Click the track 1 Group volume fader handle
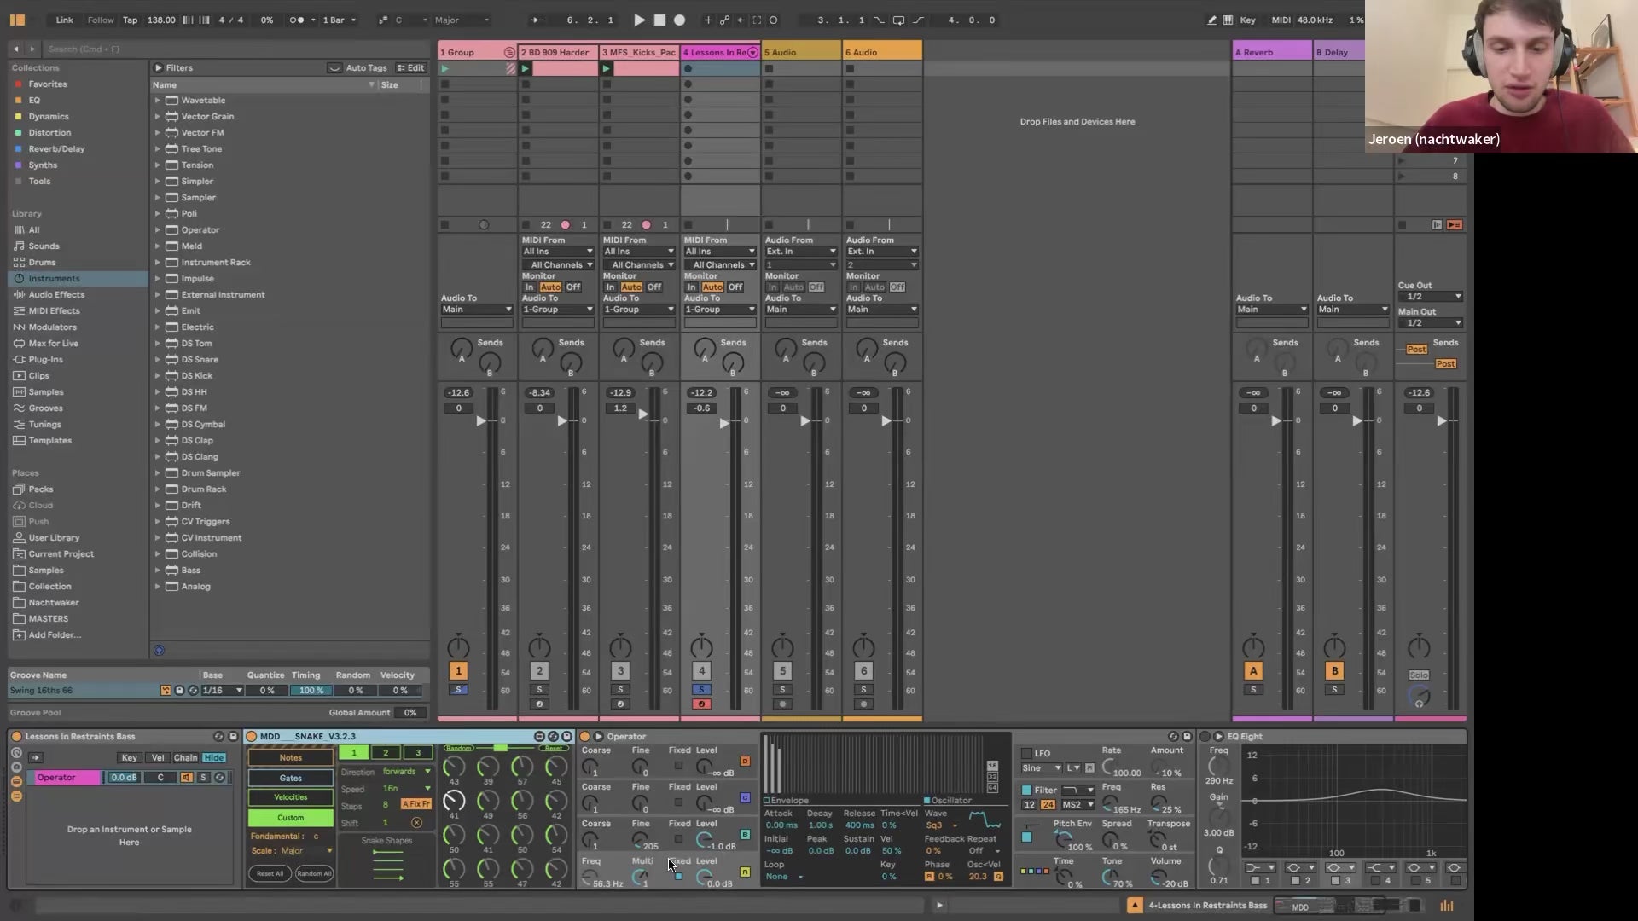The width and height of the screenshot is (1638, 921). pyautogui.click(x=480, y=420)
